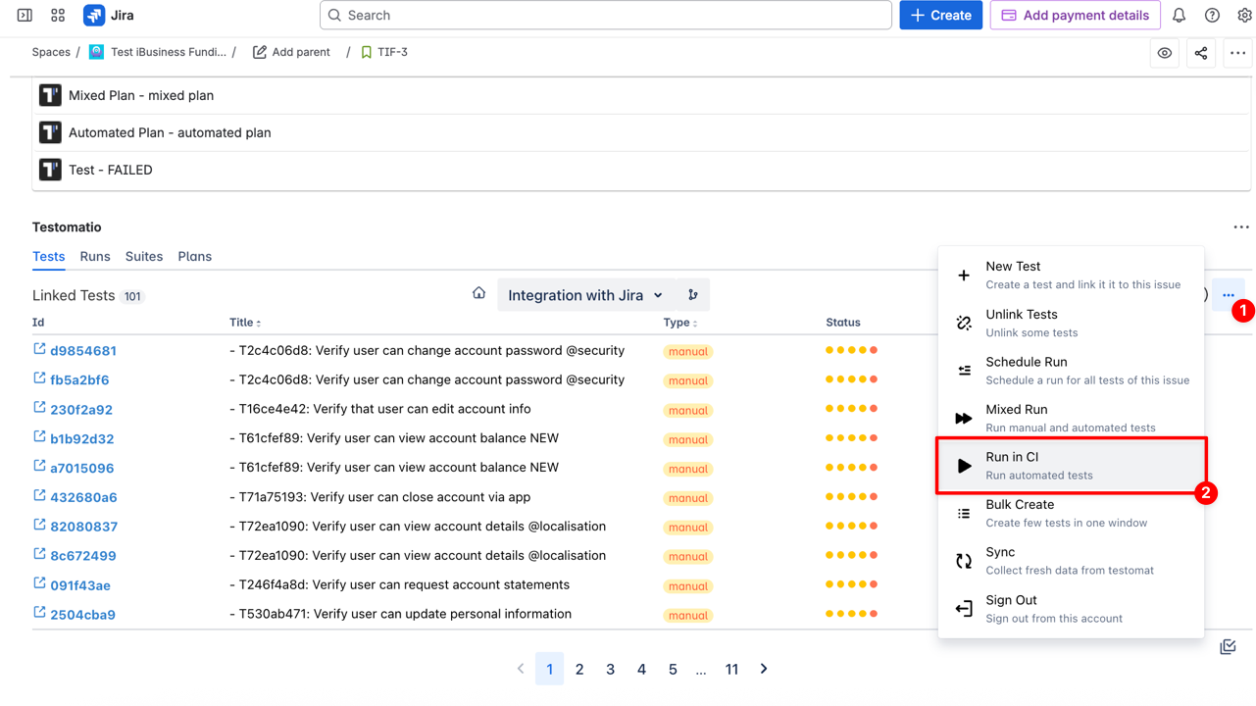Image resolution: width=1256 pixels, height=706 pixels.
Task: Open the Testomatio section three-dot menu
Action: 1241,227
